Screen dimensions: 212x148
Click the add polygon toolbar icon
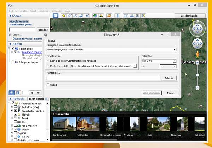70,16
